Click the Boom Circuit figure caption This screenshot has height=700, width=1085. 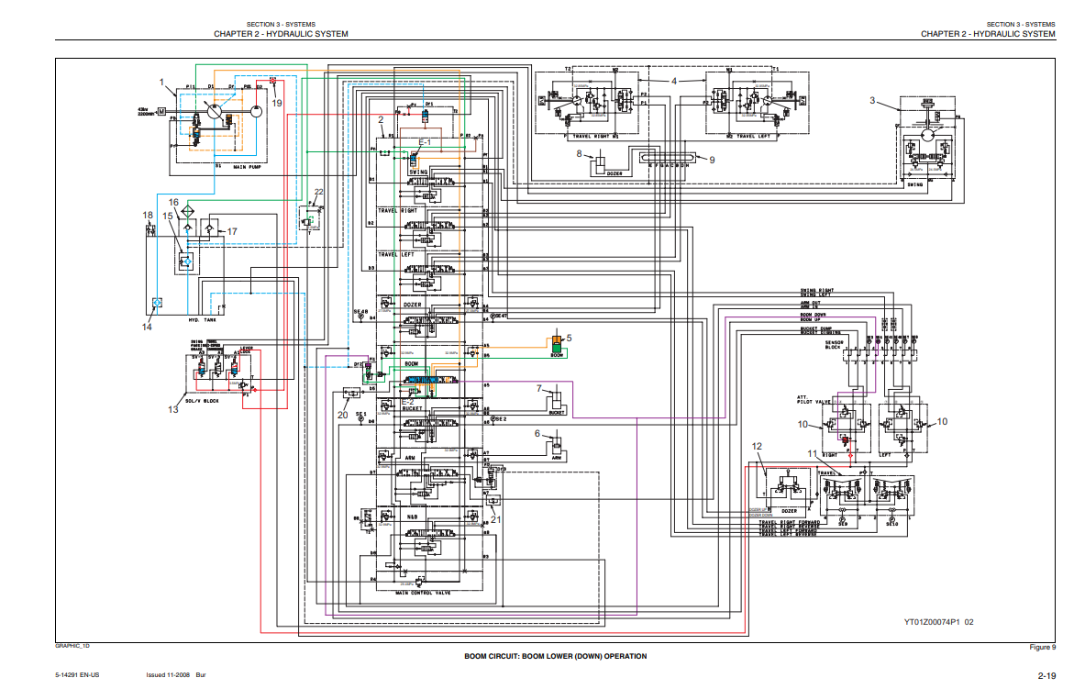[x=555, y=656]
